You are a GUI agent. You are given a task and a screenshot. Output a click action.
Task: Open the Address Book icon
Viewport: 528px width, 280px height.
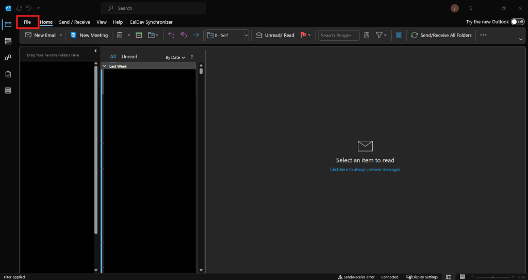point(367,35)
